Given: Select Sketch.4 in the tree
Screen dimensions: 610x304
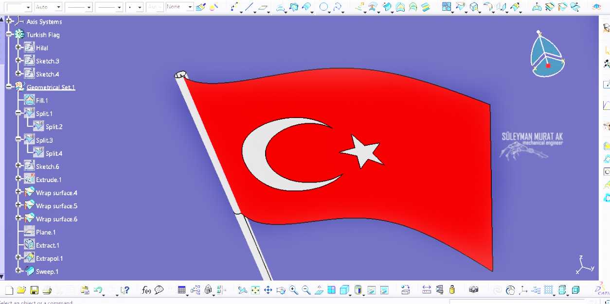Looking at the screenshot, I should (x=48, y=74).
